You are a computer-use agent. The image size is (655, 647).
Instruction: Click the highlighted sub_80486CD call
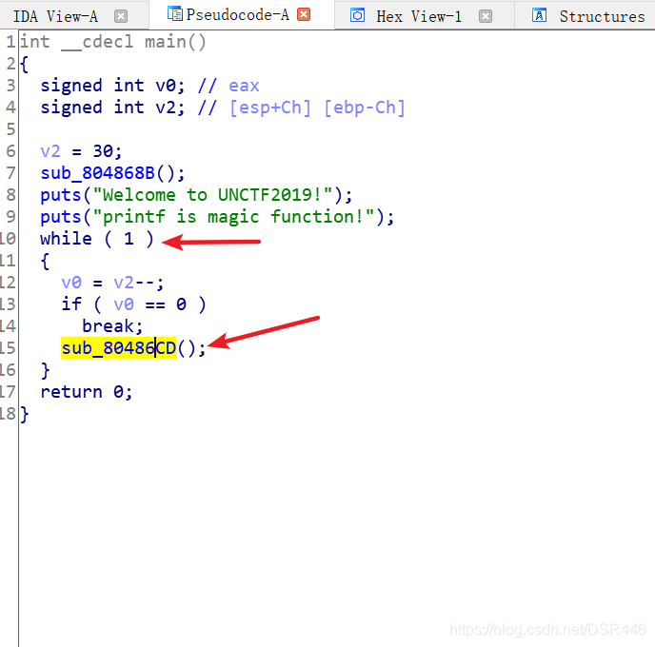(118, 348)
